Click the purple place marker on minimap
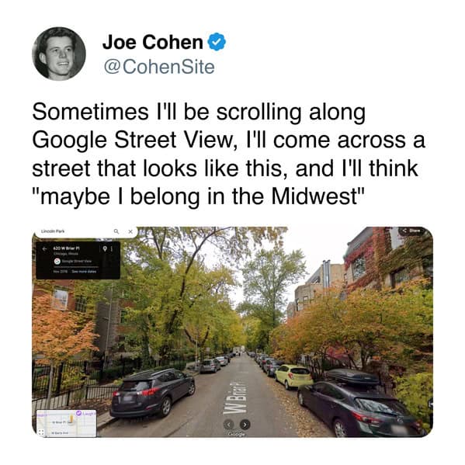The width and height of the screenshot is (465, 465). click(79, 413)
